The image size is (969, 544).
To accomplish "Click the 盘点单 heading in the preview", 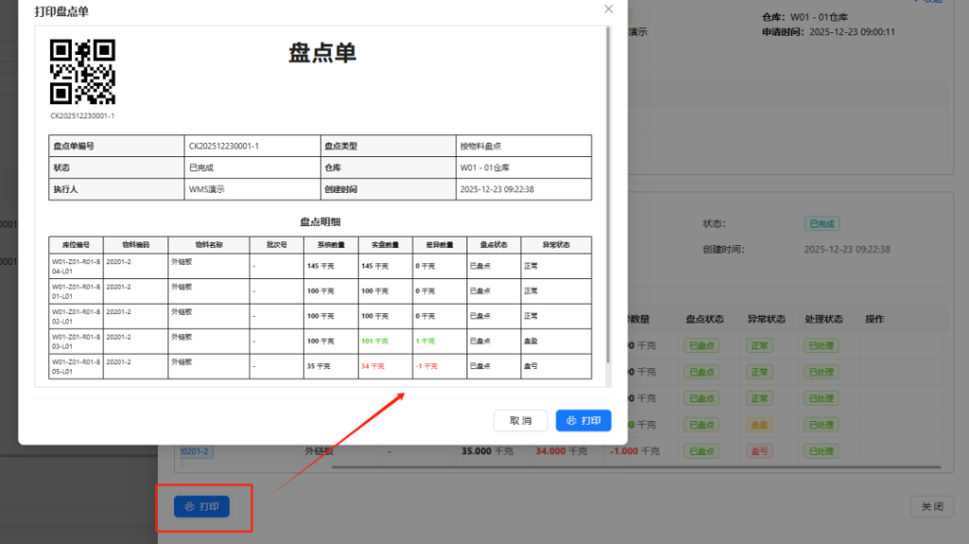I will pos(322,53).
